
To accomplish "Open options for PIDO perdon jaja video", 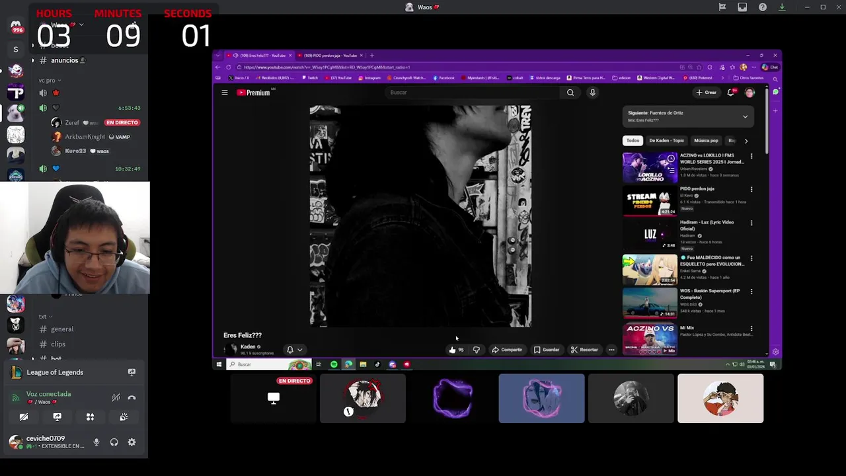I will pyautogui.click(x=751, y=190).
